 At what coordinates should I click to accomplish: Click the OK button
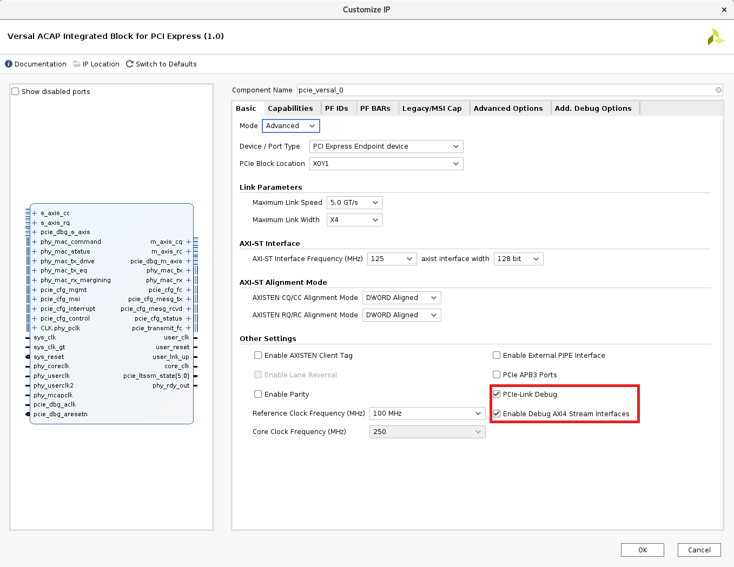[x=643, y=550]
